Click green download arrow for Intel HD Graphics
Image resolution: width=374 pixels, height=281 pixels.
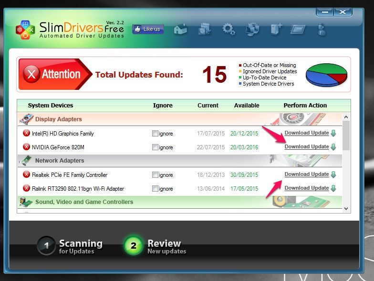(333, 133)
